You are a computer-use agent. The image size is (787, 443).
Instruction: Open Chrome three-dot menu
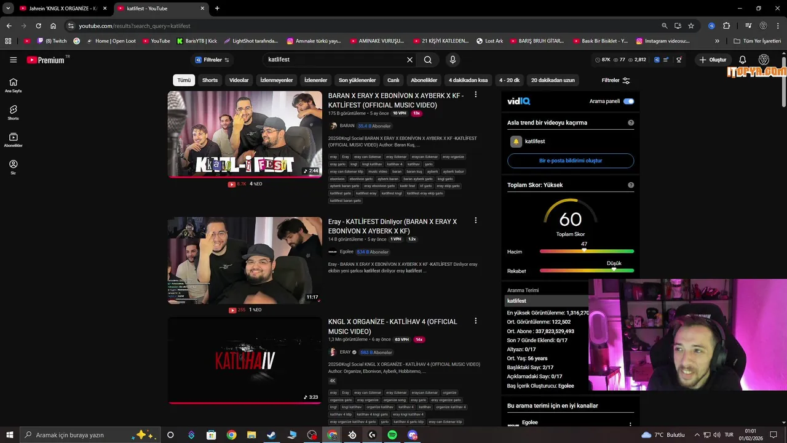click(x=778, y=26)
